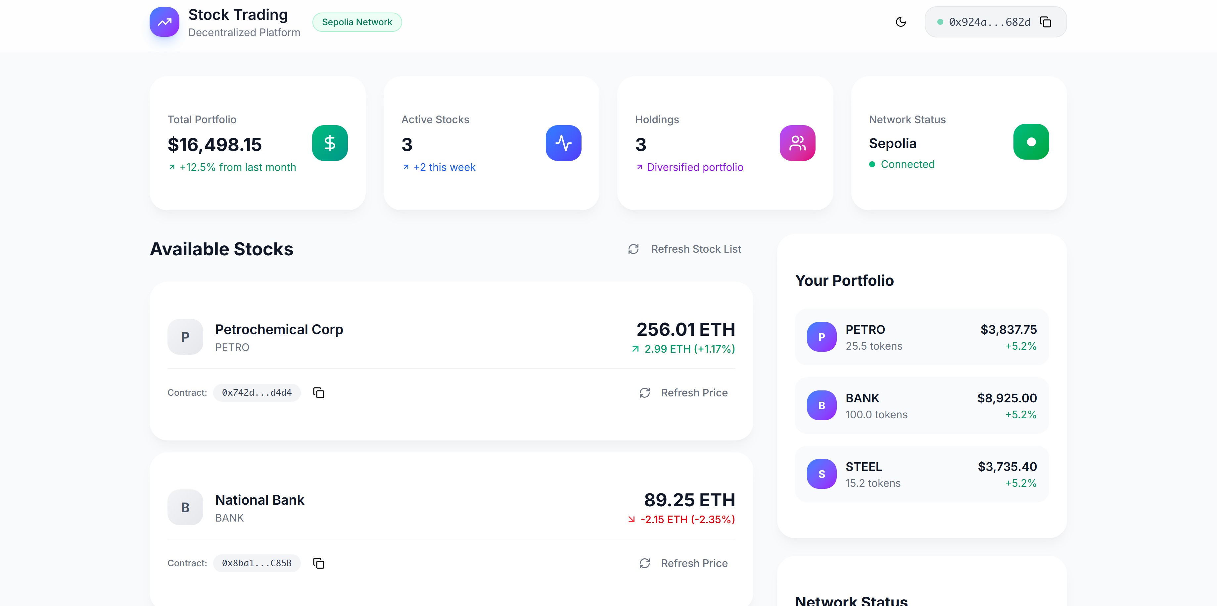The height and width of the screenshot is (606, 1217).
Task: Click Diversified portfolio text
Action: tap(695, 167)
